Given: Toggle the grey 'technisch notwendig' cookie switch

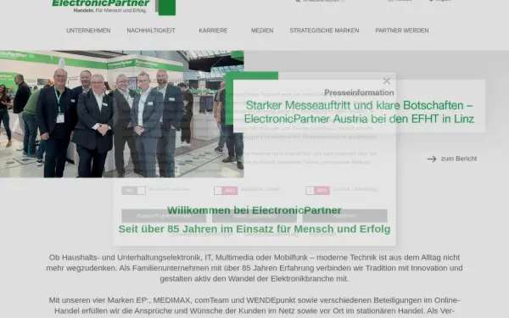Looking at the screenshot, I should click(x=134, y=191).
